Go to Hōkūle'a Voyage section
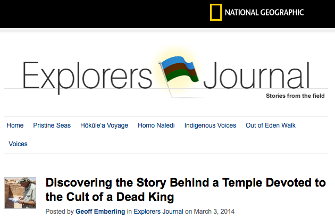Image resolution: width=335 pixels, height=219 pixels. (104, 125)
